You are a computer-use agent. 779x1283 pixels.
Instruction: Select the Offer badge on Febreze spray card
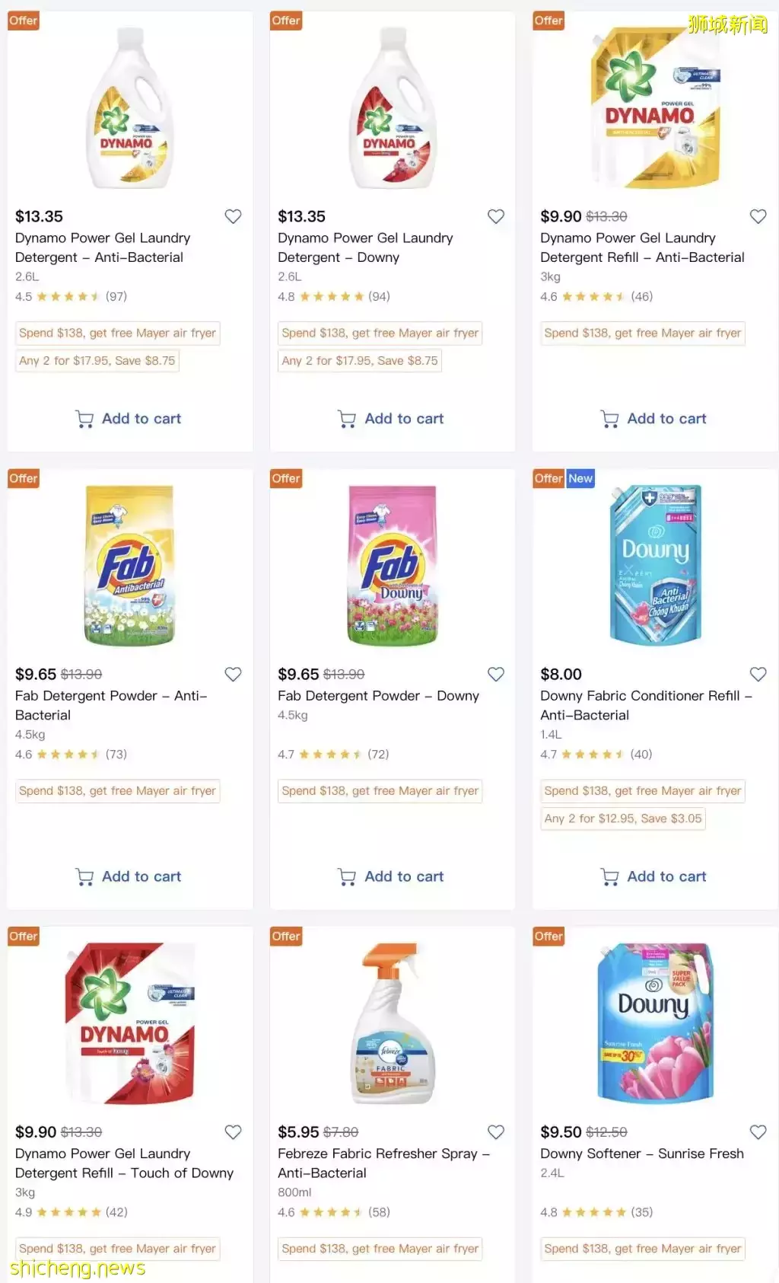285,936
